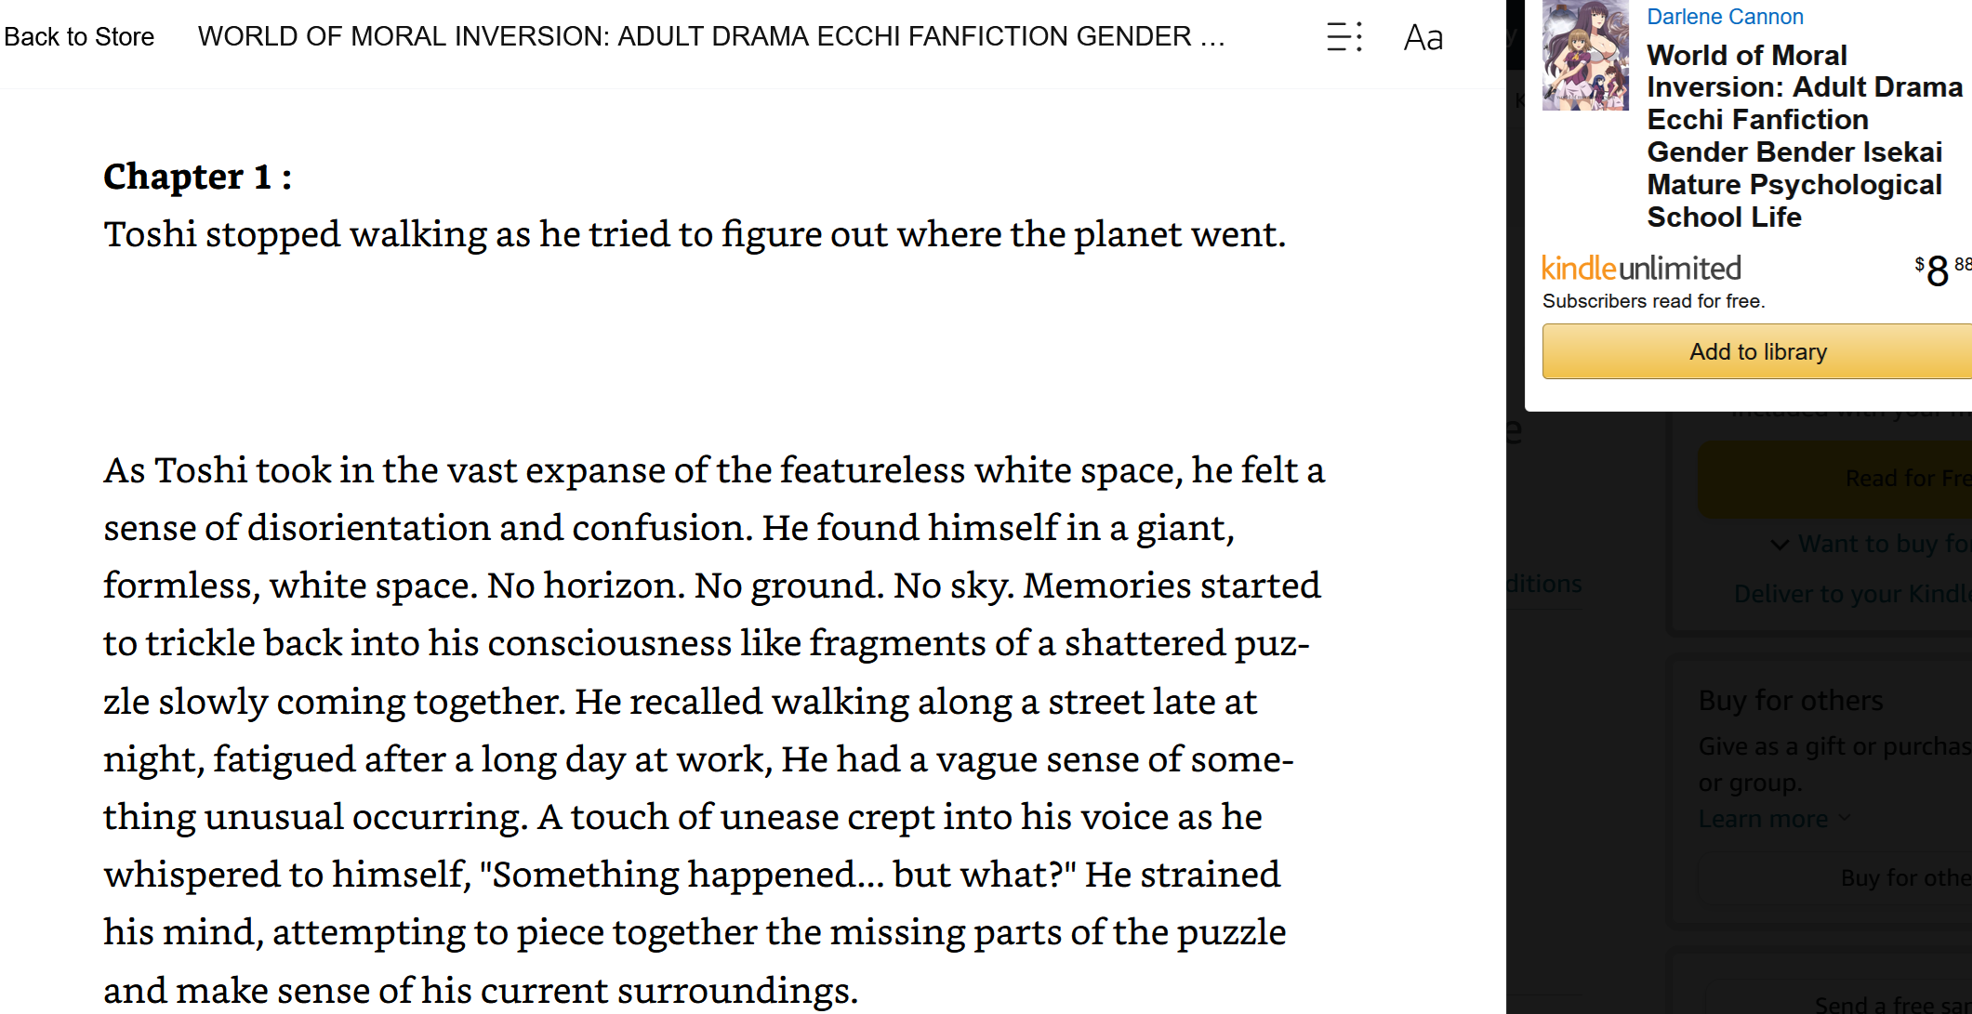Click the Deliver to your Kindle link
Image resolution: width=1972 pixels, height=1014 pixels.
pyautogui.click(x=1852, y=594)
